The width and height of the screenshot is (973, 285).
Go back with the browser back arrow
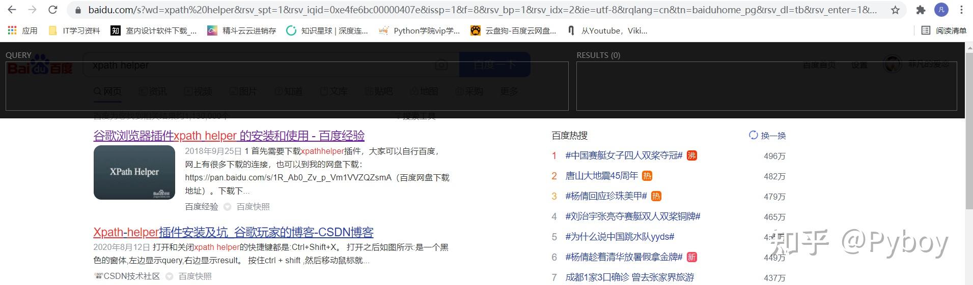tap(12, 10)
